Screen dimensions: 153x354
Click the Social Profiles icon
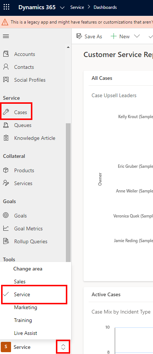tap(6, 80)
